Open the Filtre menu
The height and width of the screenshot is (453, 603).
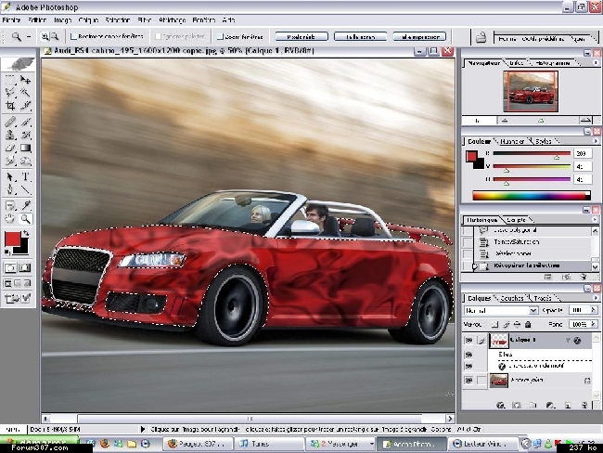(145, 20)
